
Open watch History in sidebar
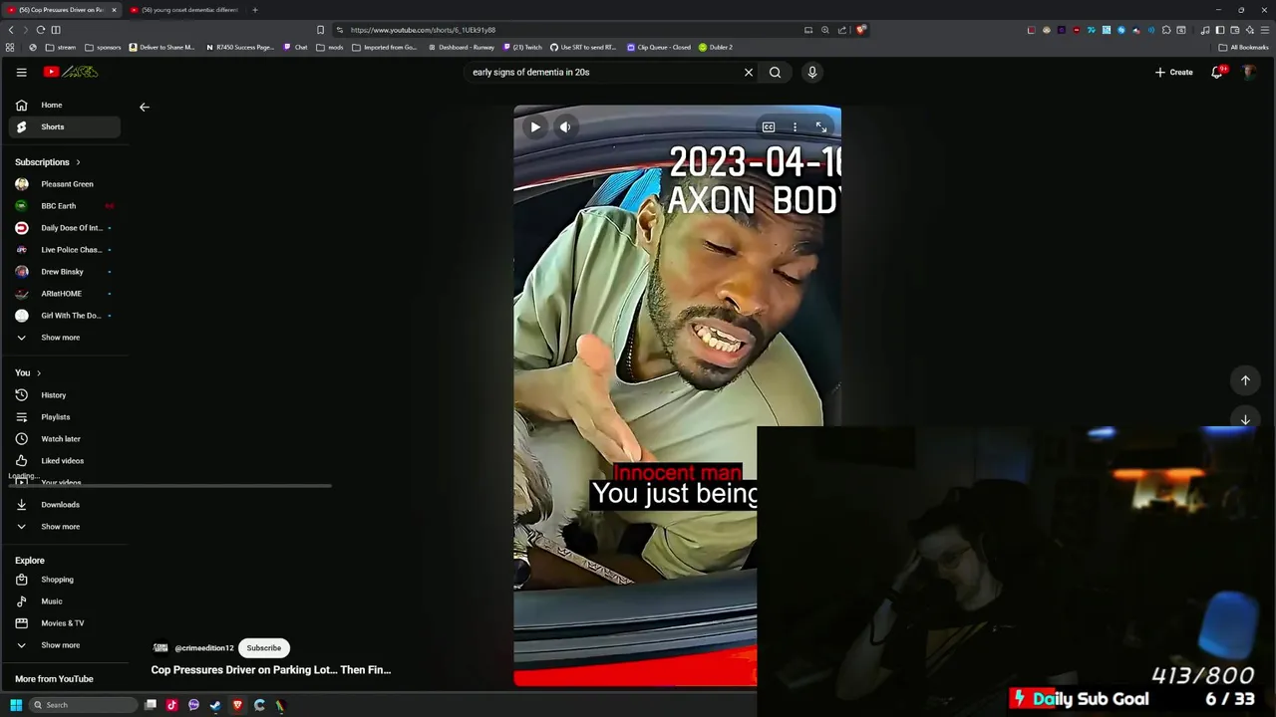tap(65, 395)
